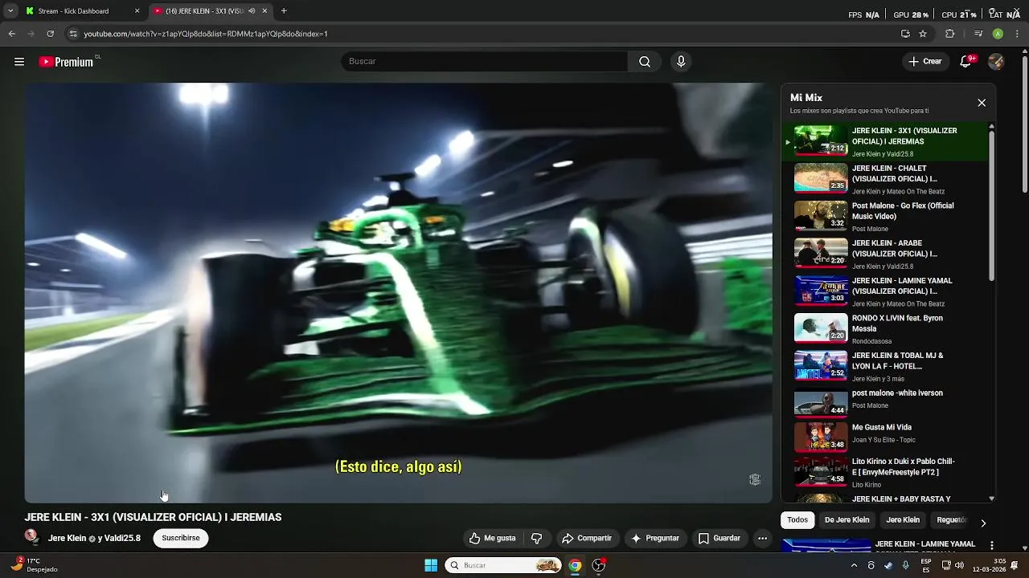The height and width of the screenshot is (578, 1029).
Task: Open YouTube notifications bell
Action: 966,62
